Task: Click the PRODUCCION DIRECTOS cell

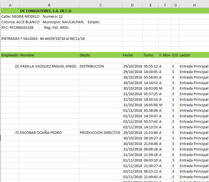Action: point(100,132)
